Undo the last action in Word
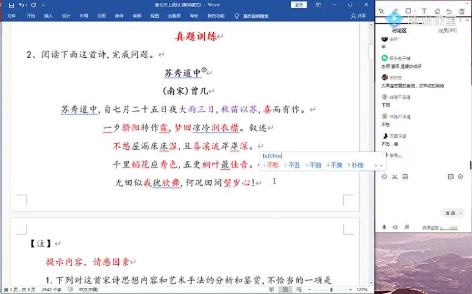Screen dimensions: 472x294 (x=21, y=5)
